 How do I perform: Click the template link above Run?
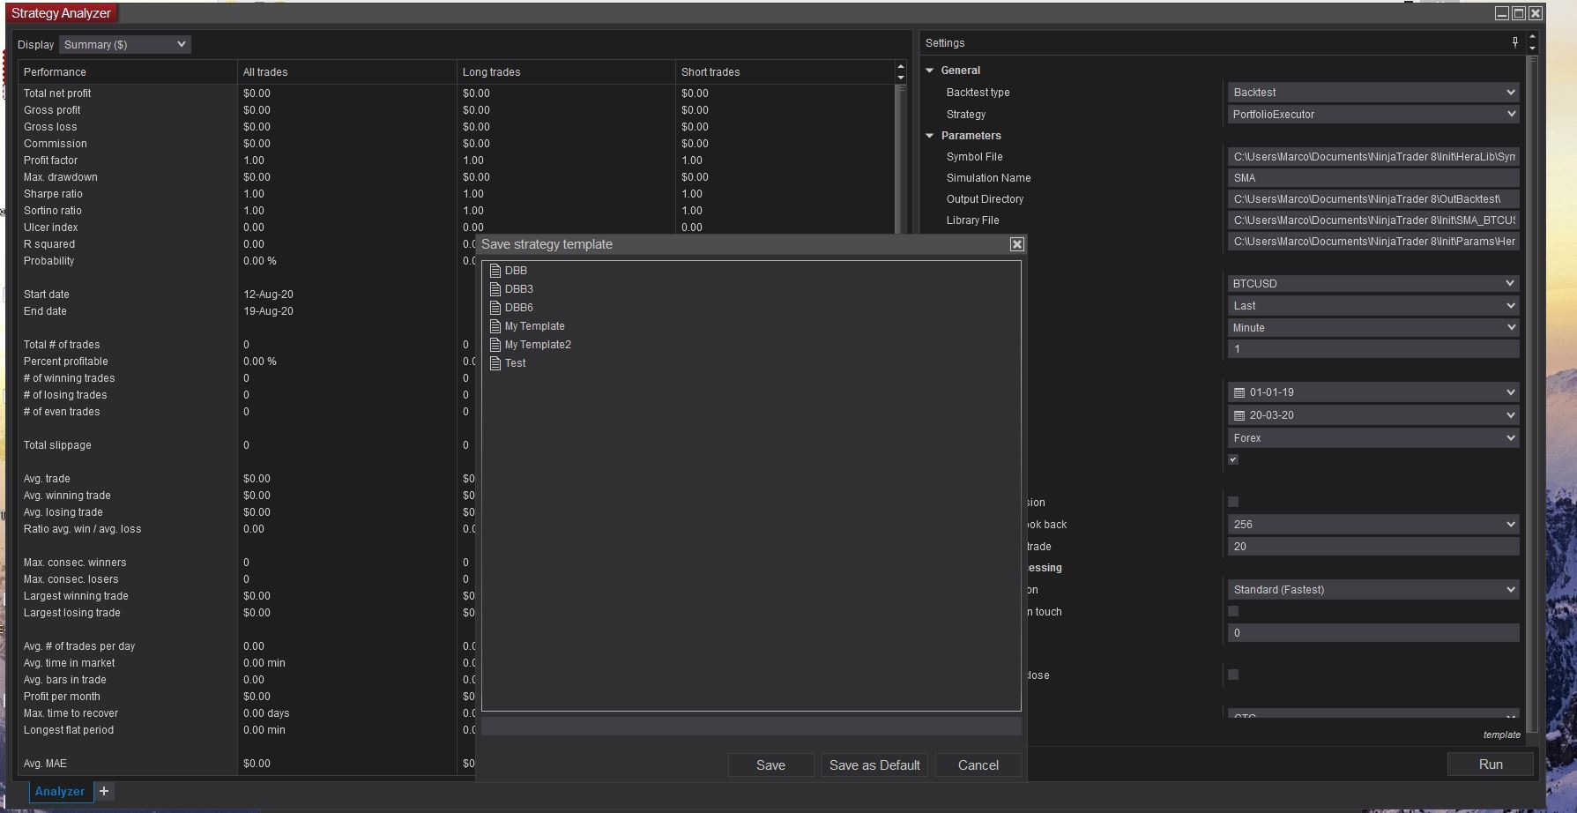pos(1501,735)
